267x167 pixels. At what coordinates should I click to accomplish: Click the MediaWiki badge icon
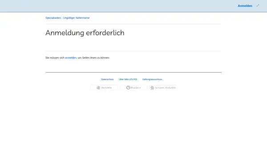click(104, 88)
